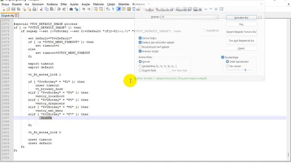Uncheck the Aramayı sürdür checkbox
This screenshot has height=163, width=291.
pos(140,51)
